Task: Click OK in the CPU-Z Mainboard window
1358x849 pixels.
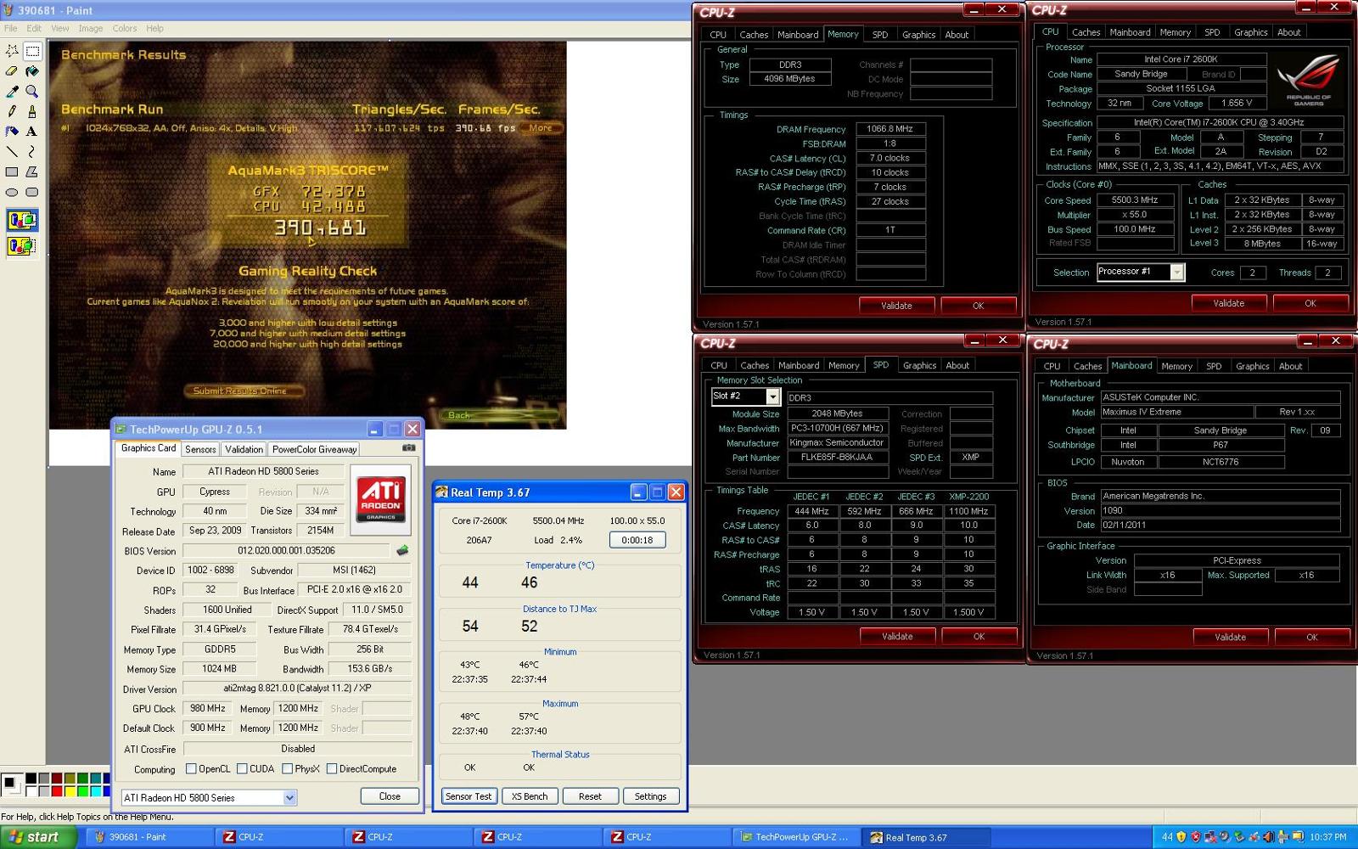Action: [1312, 637]
